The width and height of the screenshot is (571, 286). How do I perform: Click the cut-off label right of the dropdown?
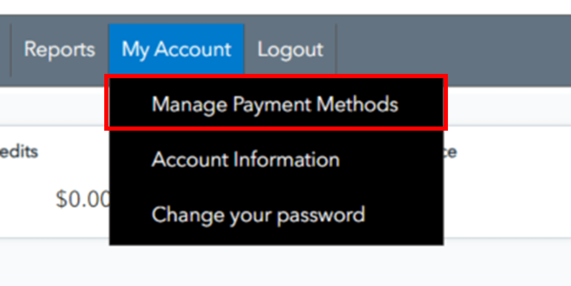tap(450, 152)
